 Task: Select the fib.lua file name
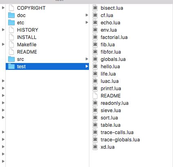click(108, 45)
